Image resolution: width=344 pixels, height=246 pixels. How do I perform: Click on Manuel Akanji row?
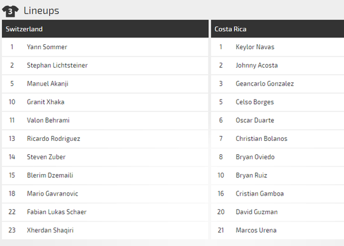[x=105, y=84]
